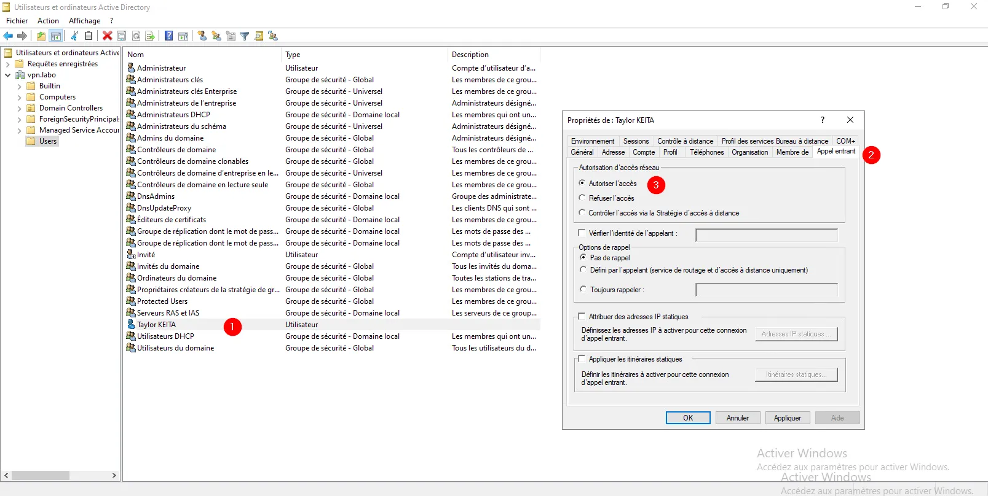
Task: Click the Cut scissors icon
Action: (x=74, y=36)
